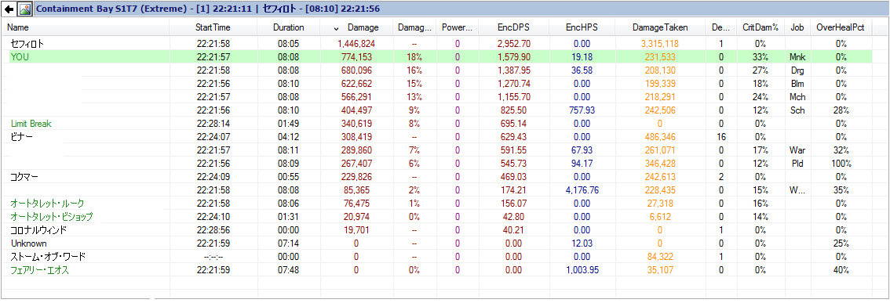Click the Power... truncated column header
The height and width of the screenshot is (303, 890).
click(457, 27)
